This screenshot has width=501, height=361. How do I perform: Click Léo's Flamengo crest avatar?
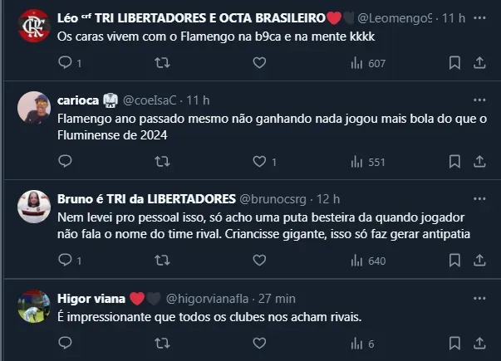[x=33, y=27]
